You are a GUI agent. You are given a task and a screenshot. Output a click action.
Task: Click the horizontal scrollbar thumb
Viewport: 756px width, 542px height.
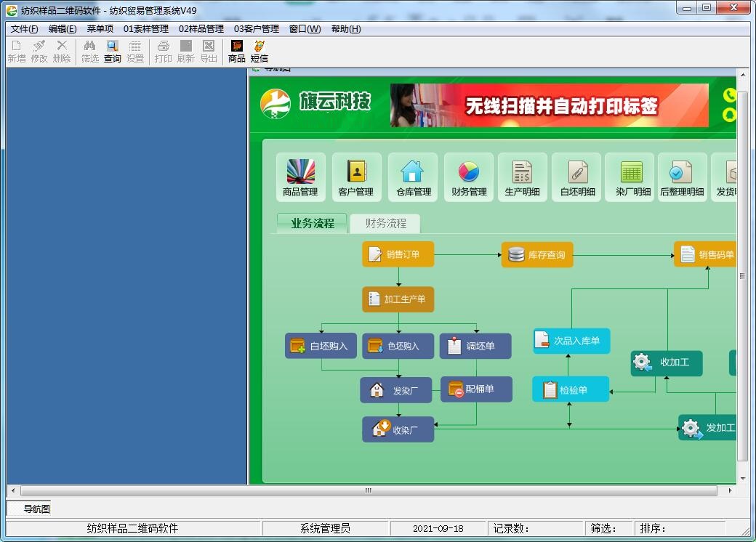pos(369,490)
